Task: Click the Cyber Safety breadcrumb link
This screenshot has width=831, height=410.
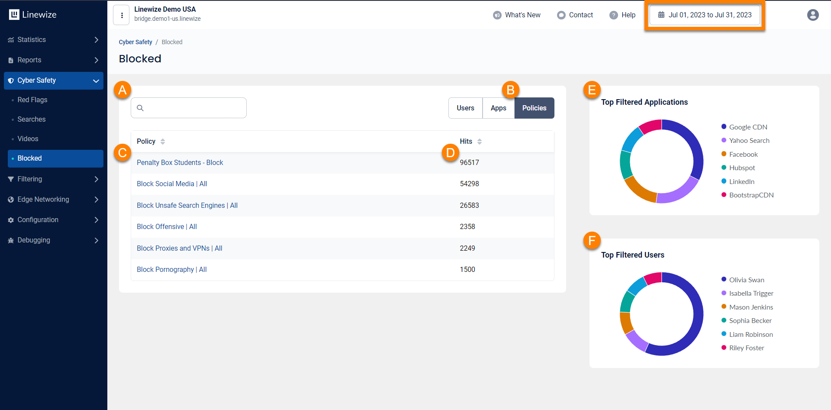Action: pos(135,42)
